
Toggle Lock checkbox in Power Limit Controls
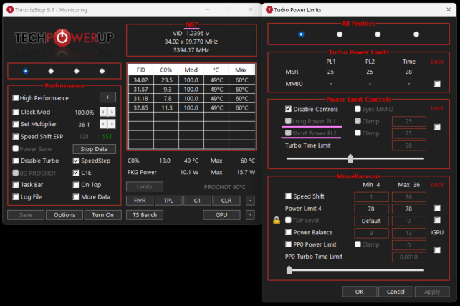[x=437, y=127]
